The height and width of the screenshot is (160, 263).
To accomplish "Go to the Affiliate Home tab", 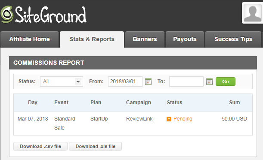I will [30, 39].
